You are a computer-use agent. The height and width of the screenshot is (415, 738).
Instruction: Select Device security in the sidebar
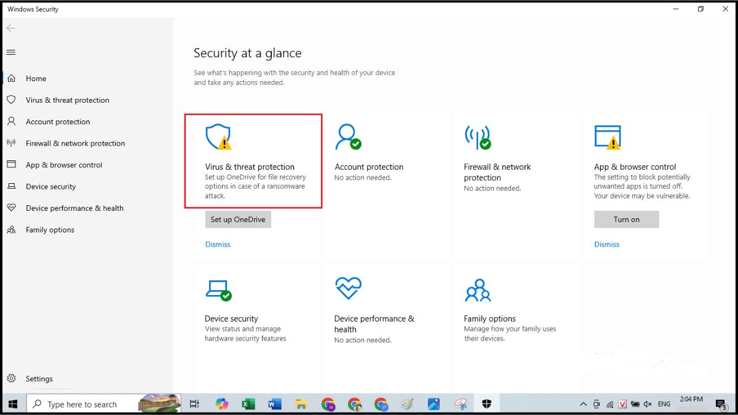click(x=50, y=186)
